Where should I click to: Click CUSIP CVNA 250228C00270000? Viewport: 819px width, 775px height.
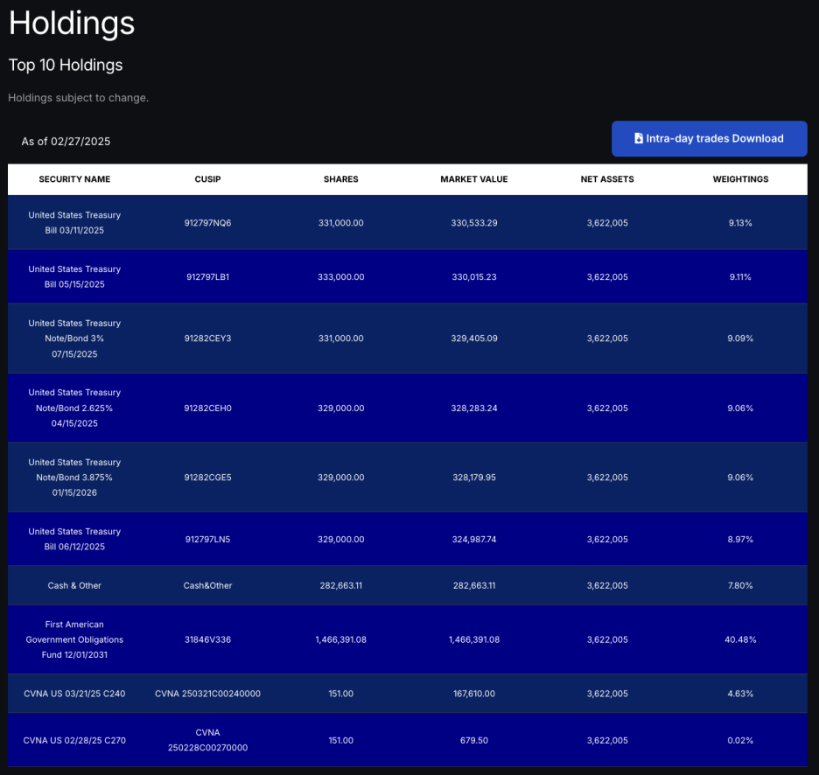pyautogui.click(x=208, y=740)
